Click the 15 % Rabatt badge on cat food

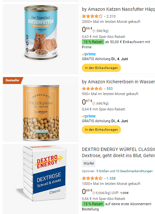[93, 42]
